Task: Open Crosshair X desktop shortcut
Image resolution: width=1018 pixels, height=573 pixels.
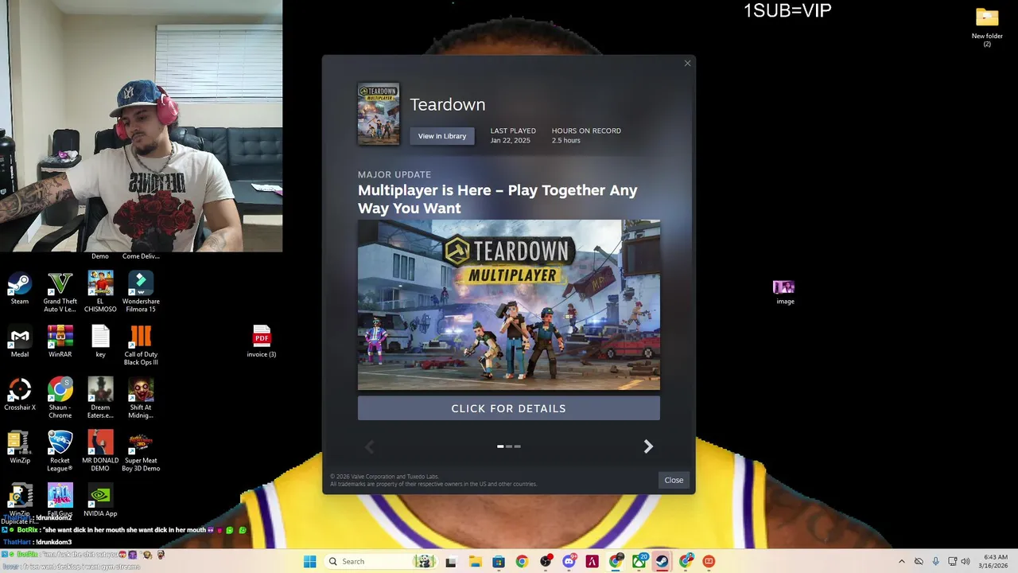Action: coord(20,395)
